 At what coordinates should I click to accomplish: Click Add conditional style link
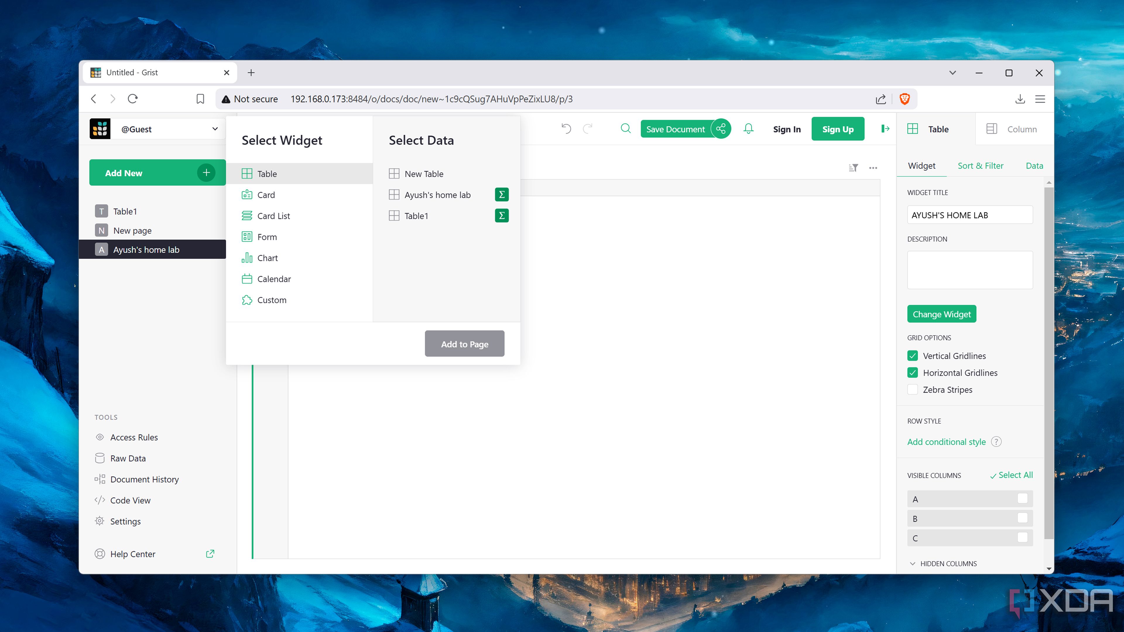pyautogui.click(x=946, y=442)
